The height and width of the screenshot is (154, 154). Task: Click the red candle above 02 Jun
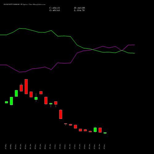point(21,88)
